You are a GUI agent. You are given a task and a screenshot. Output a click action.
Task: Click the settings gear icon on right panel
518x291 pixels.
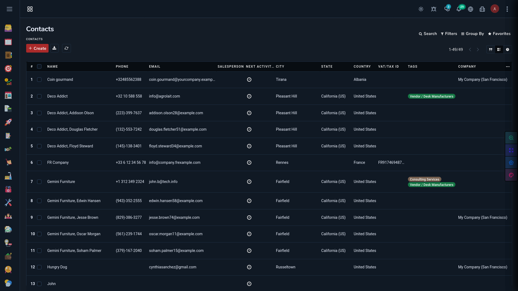coord(511,163)
